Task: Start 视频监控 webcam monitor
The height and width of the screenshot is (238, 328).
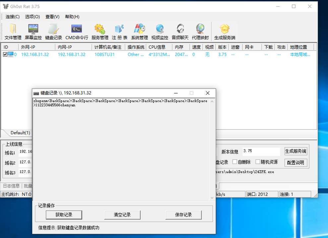Action: (160, 31)
